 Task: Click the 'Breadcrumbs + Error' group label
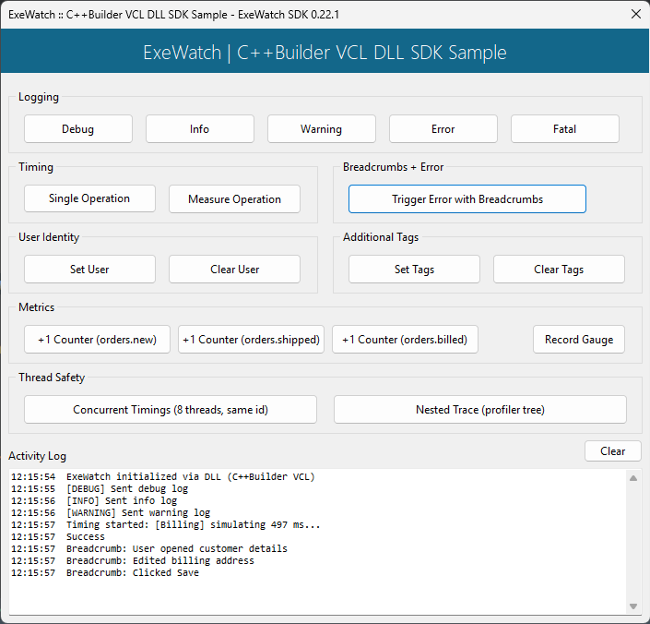393,167
